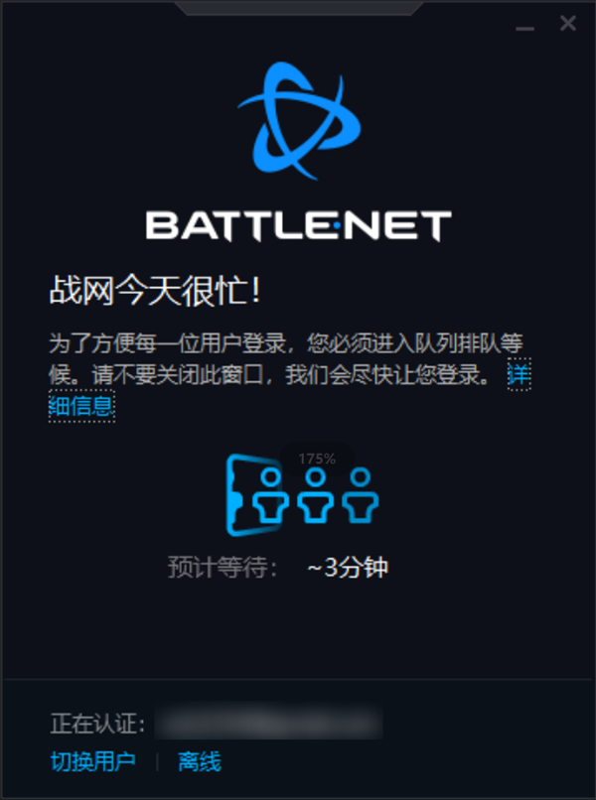
Task: Click the blurred account name field
Action: 268,721
